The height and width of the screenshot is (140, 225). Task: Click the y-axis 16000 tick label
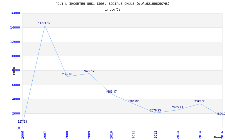[x=15, y=13]
